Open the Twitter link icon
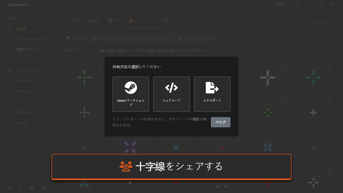Screen dimensions: 343x193 [44, 188]
